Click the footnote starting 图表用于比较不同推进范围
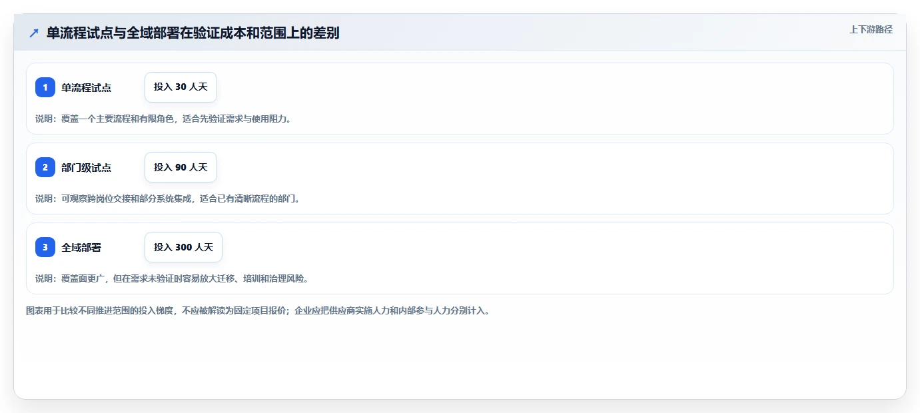Screen dimensions: 920x413 click(258, 310)
